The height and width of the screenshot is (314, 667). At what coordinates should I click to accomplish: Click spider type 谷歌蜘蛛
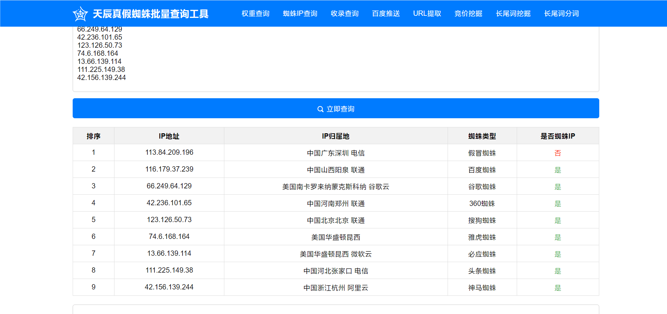coord(482,187)
